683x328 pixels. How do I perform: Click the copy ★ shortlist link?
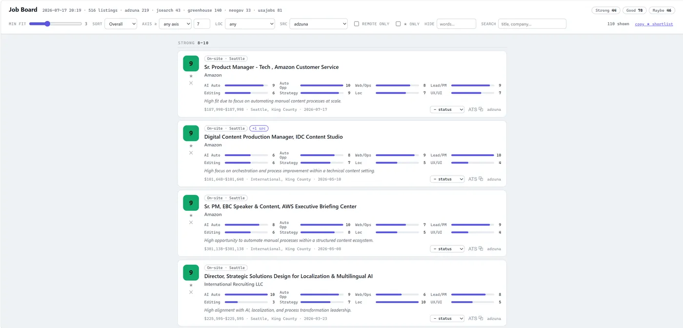point(654,24)
